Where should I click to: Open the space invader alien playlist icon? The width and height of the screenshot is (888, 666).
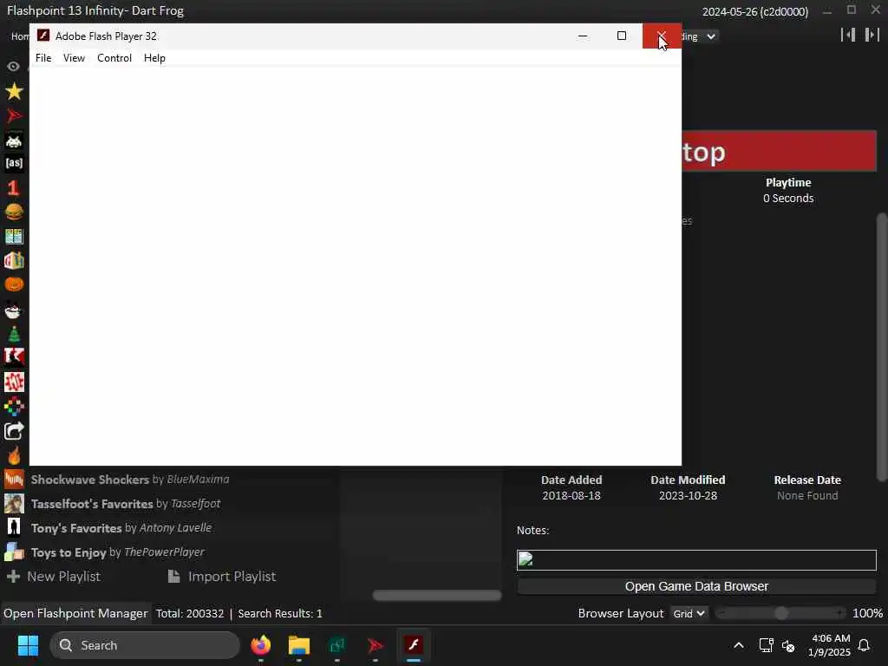14,140
